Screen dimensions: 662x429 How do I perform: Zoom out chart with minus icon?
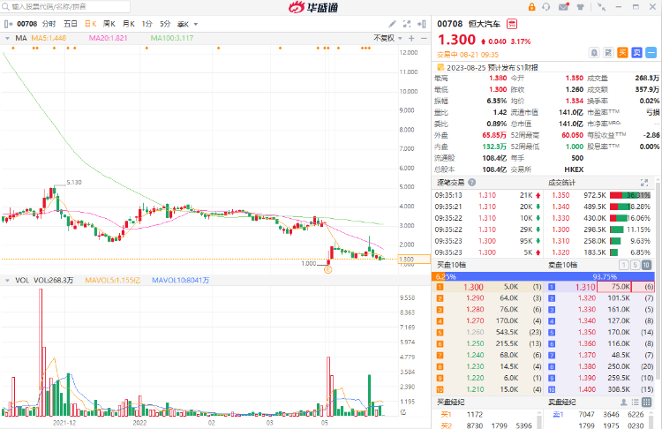[x=424, y=39]
